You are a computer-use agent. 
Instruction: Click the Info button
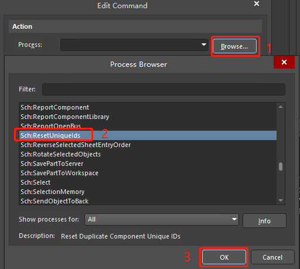point(264,221)
